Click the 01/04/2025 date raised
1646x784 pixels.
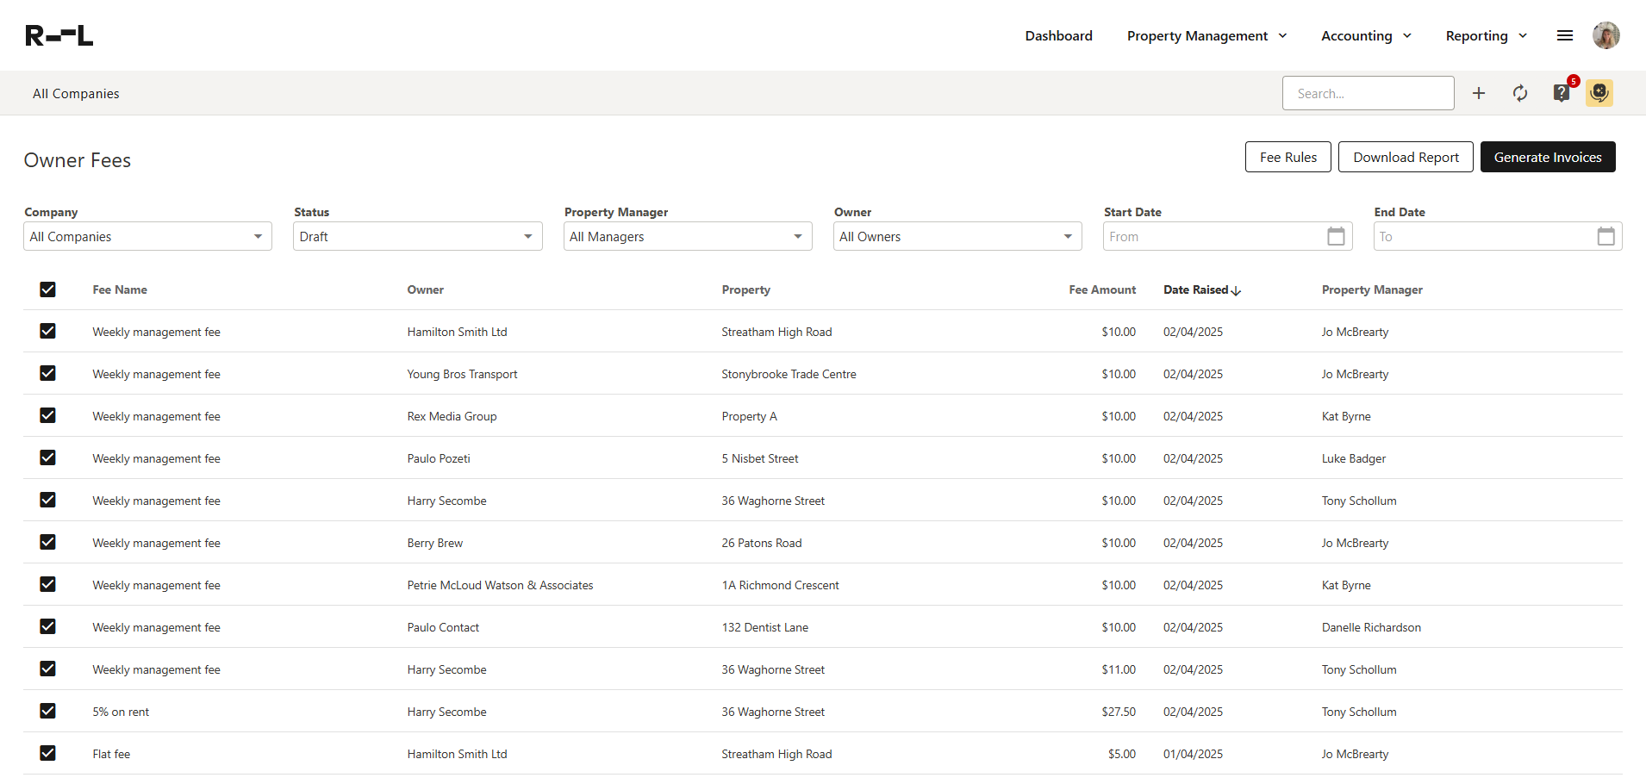1193,754
